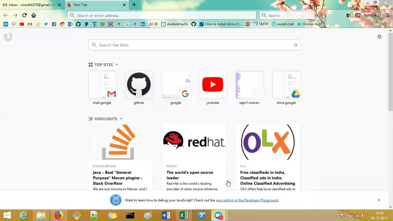Close the Inbox Gmail tab
Image resolution: width=393 pixels, height=221 pixels.
tap(60, 5)
